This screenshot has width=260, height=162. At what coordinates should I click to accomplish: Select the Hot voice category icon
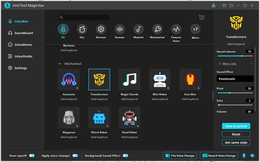pyautogui.click(x=82, y=29)
